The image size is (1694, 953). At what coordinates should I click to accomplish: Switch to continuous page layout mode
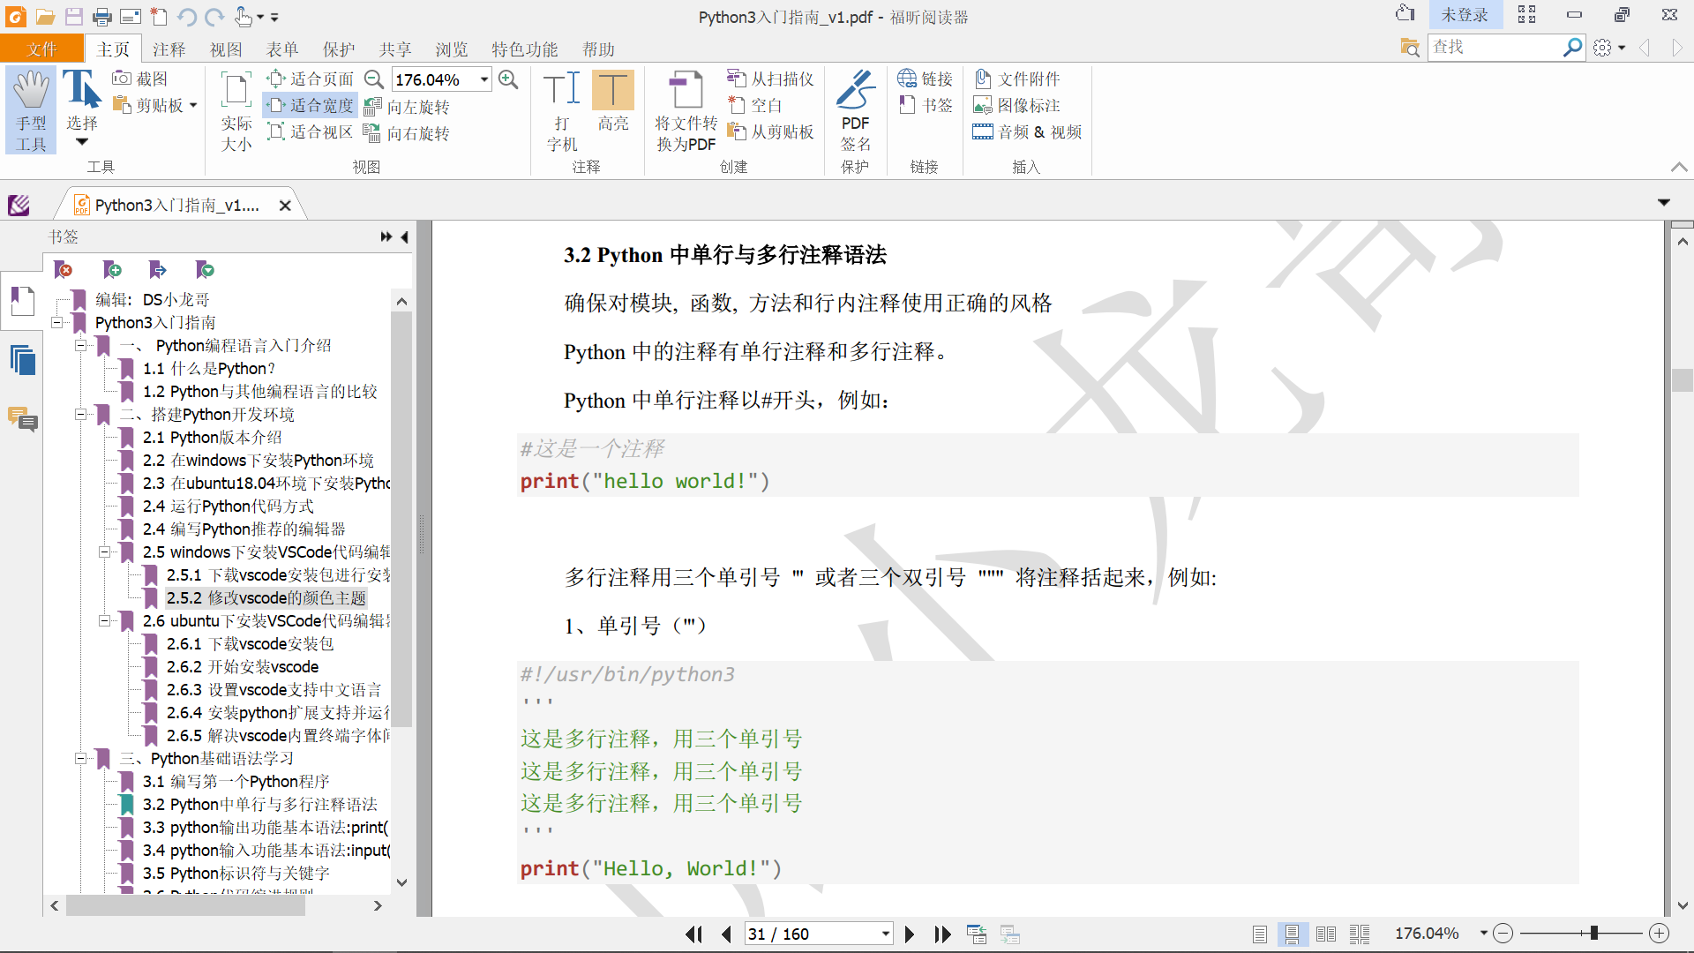click(1292, 934)
